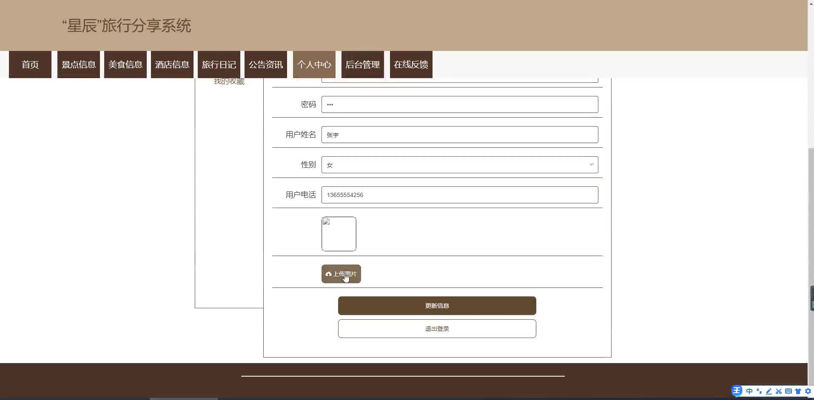Click the 上传图片 upload button

[x=341, y=274]
